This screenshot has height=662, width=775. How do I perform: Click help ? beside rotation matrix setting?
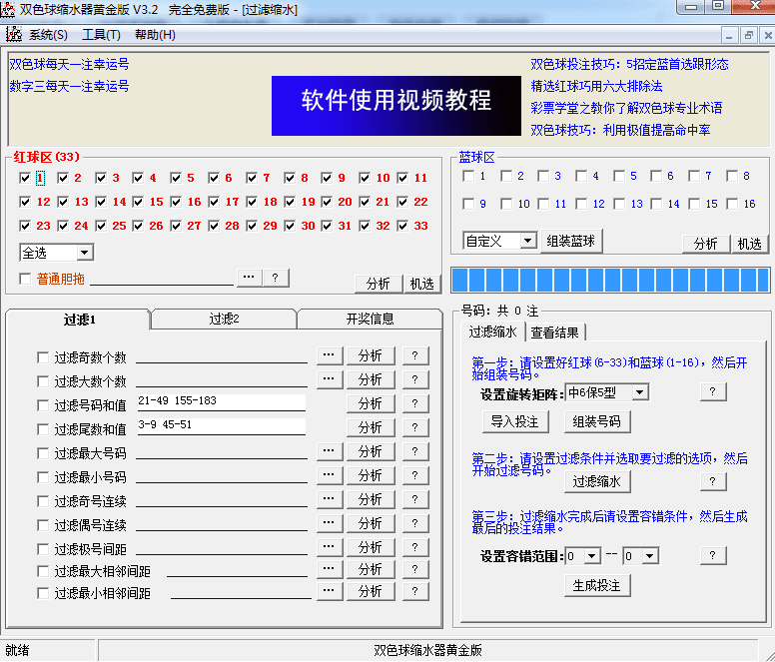712,391
